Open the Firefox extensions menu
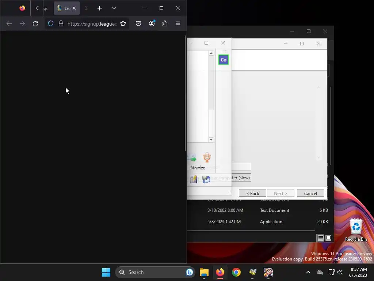Screen dimensions: 374x281 pos(165,24)
